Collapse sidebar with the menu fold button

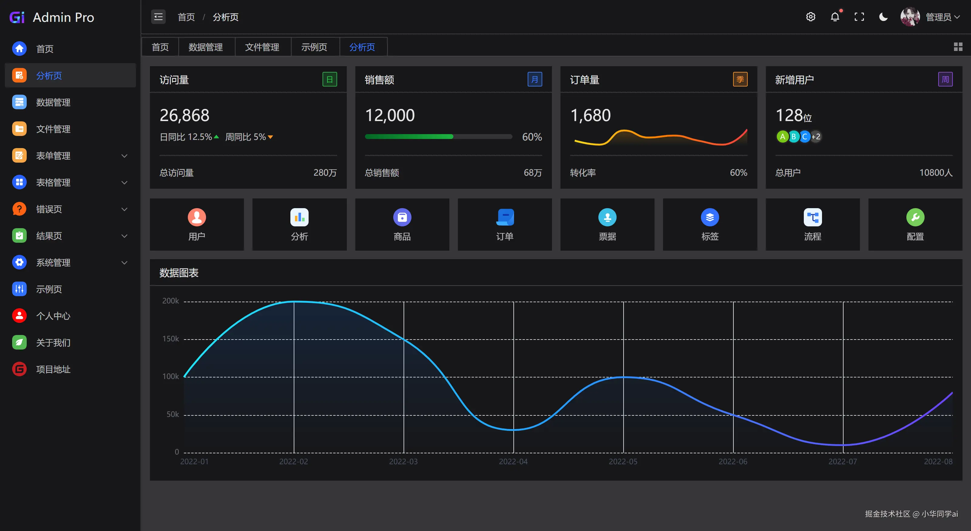click(x=158, y=17)
